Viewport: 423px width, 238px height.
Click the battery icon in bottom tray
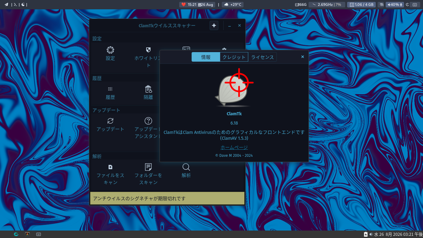tap(366, 234)
